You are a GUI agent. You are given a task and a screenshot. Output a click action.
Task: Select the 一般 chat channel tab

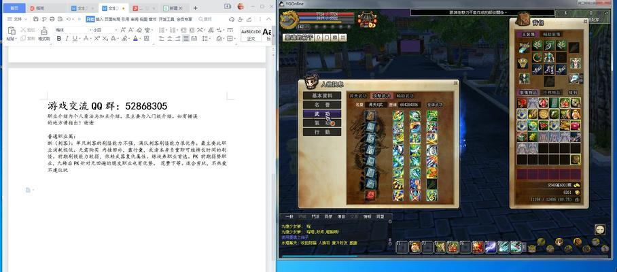[289, 216]
